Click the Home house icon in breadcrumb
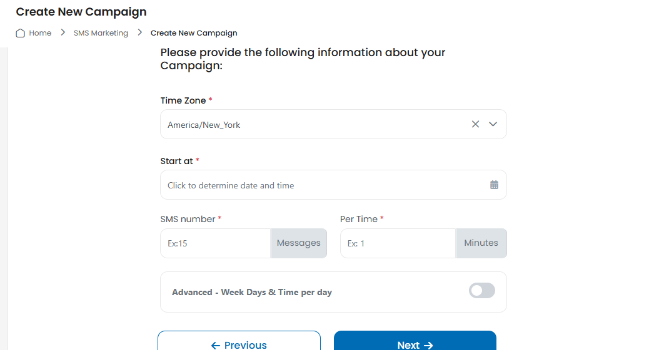The height and width of the screenshot is (350, 659). point(20,33)
